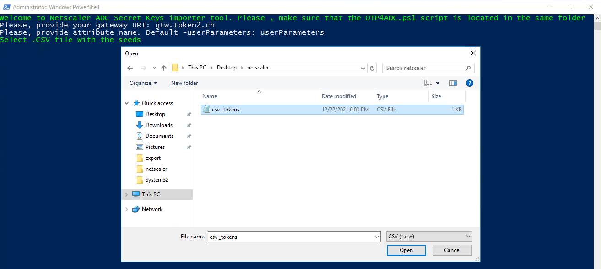Viewport: 601px width, 269px height.
Task: Open the view options dropdown arrow
Action: [438, 83]
